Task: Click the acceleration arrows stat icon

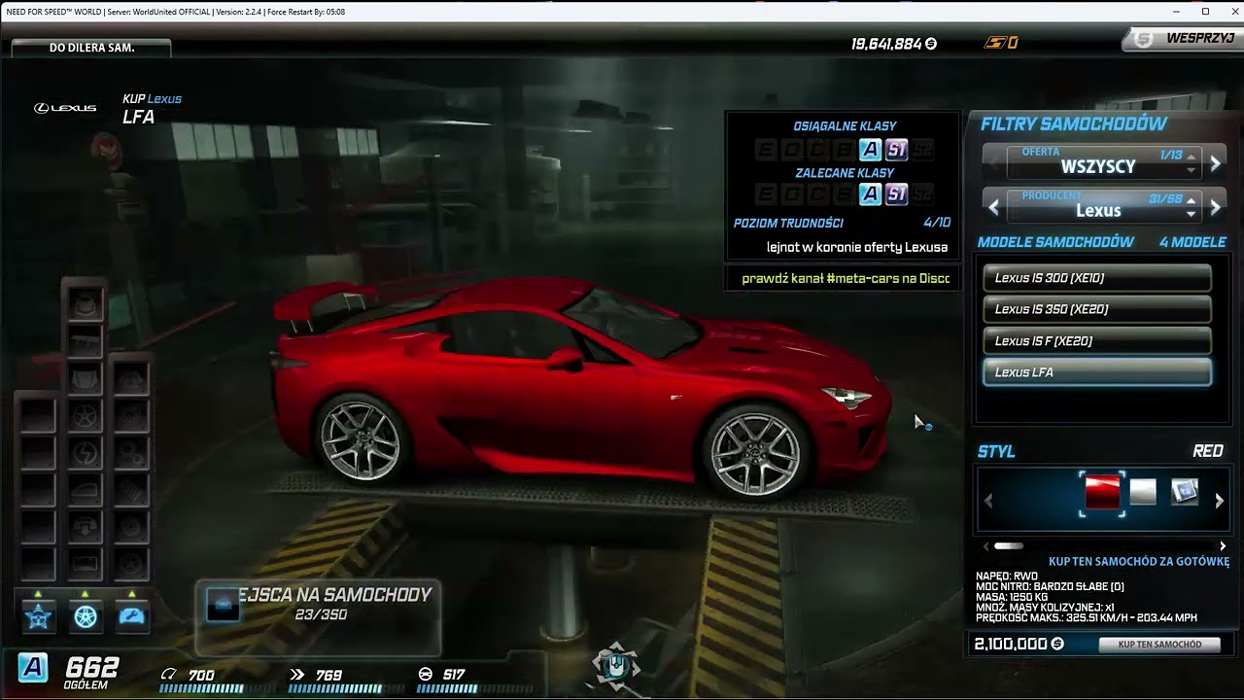Action: point(297,674)
